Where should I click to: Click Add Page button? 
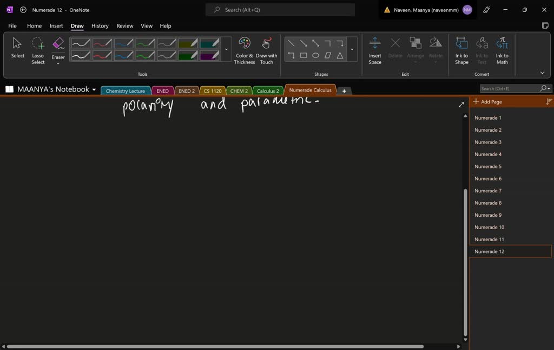pos(488,102)
